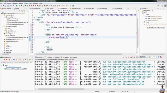Minimize the Project Explorer panel
The height and width of the screenshot is (93, 167).
[x=24, y=9]
